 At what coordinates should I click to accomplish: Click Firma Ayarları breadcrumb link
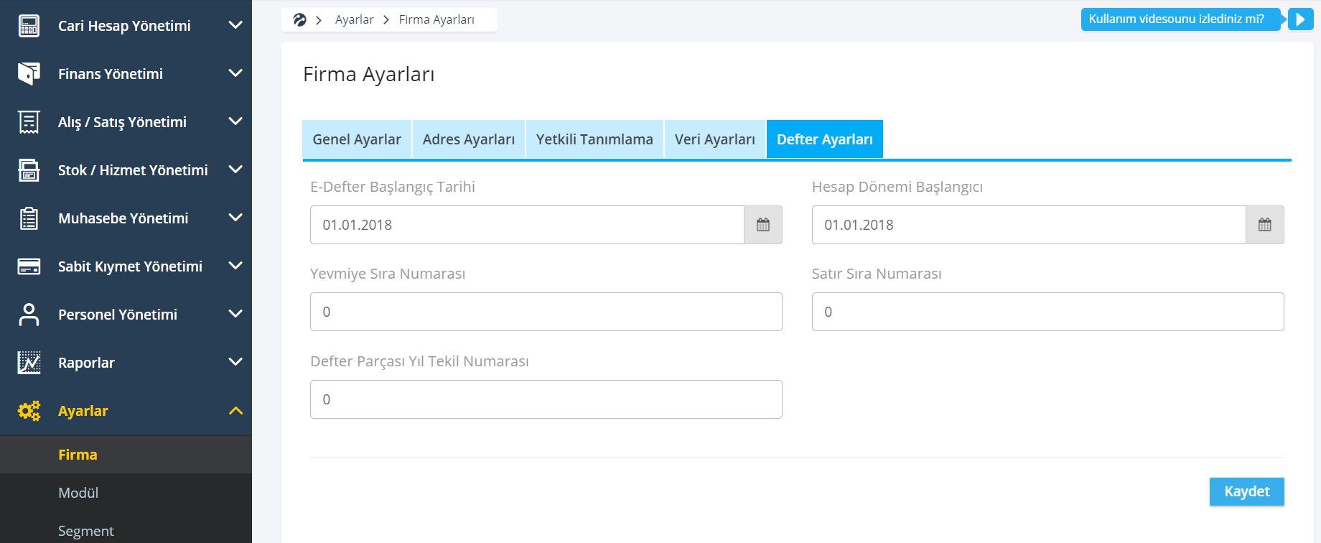pyautogui.click(x=437, y=19)
